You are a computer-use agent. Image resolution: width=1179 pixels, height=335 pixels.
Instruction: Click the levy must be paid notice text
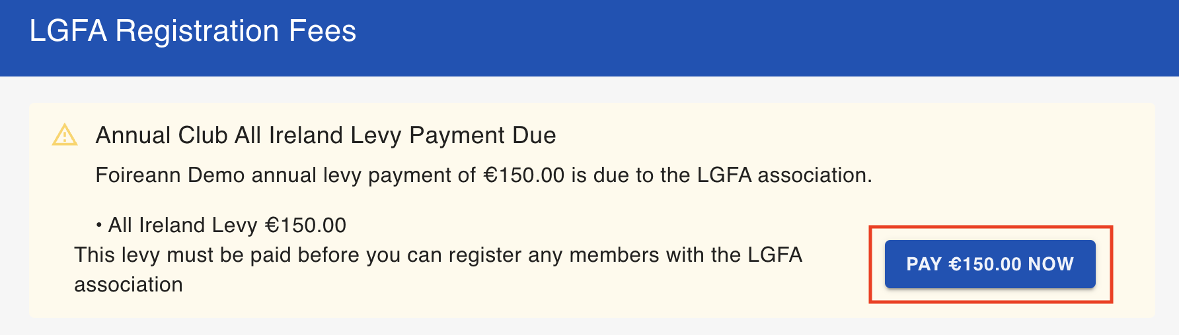(x=438, y=269)
